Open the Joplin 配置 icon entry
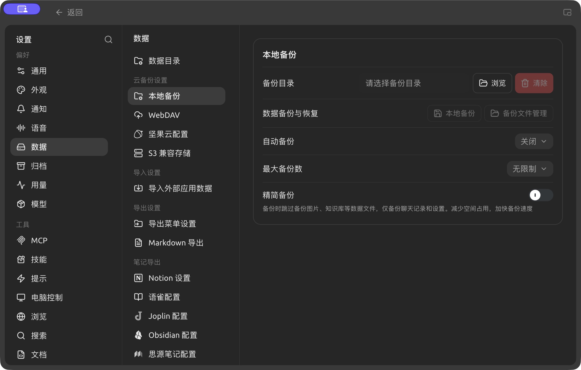 [138, 316]
